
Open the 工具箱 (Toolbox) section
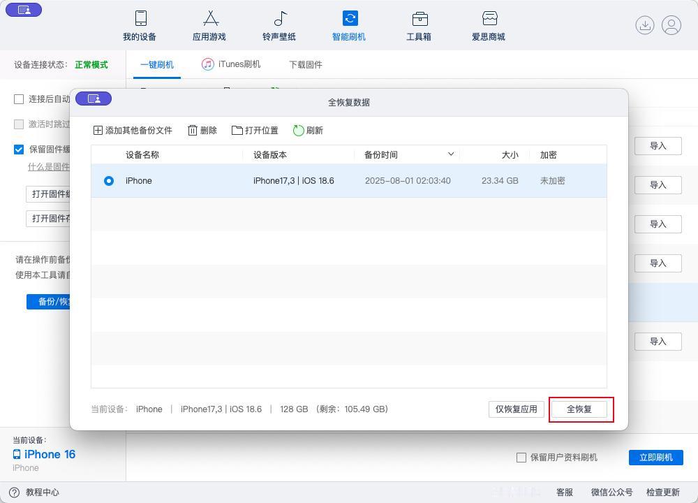pyautogui.click(x=419, y=26)
